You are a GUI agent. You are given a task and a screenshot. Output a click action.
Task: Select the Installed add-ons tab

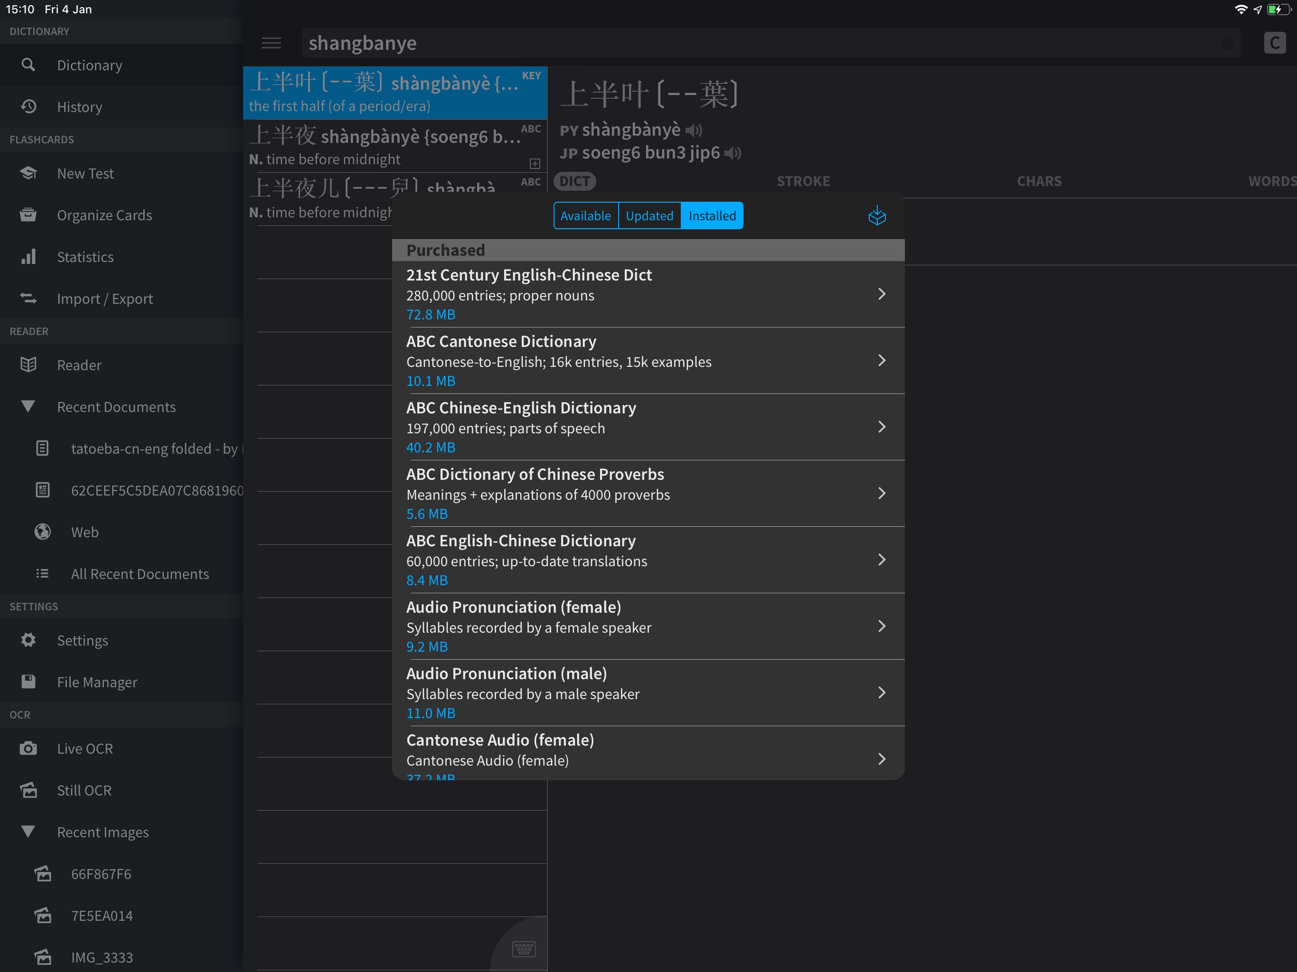712,215
